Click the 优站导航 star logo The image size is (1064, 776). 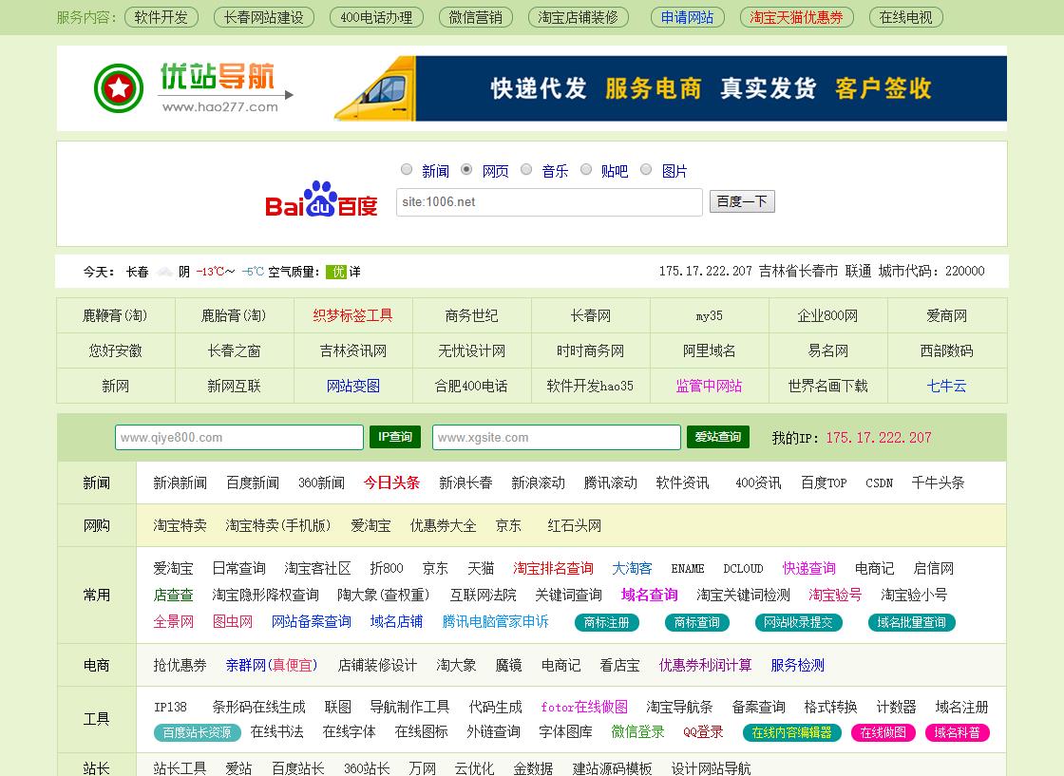click(x=119, y=89)
